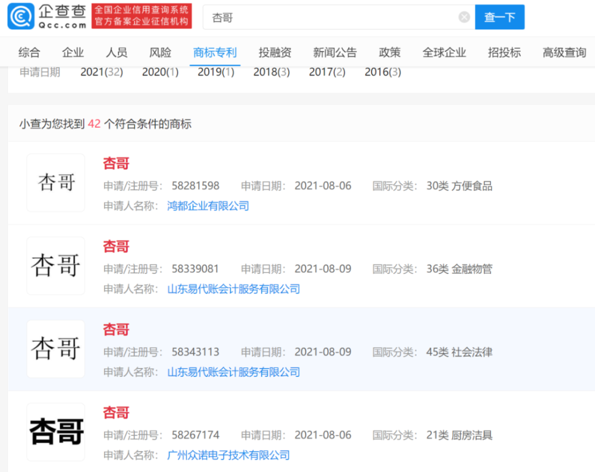
Task: Click the 查一下 search button
Action: 499,17
